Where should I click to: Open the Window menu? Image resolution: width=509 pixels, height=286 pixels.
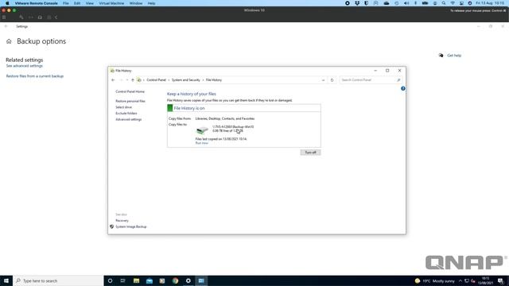136,3
